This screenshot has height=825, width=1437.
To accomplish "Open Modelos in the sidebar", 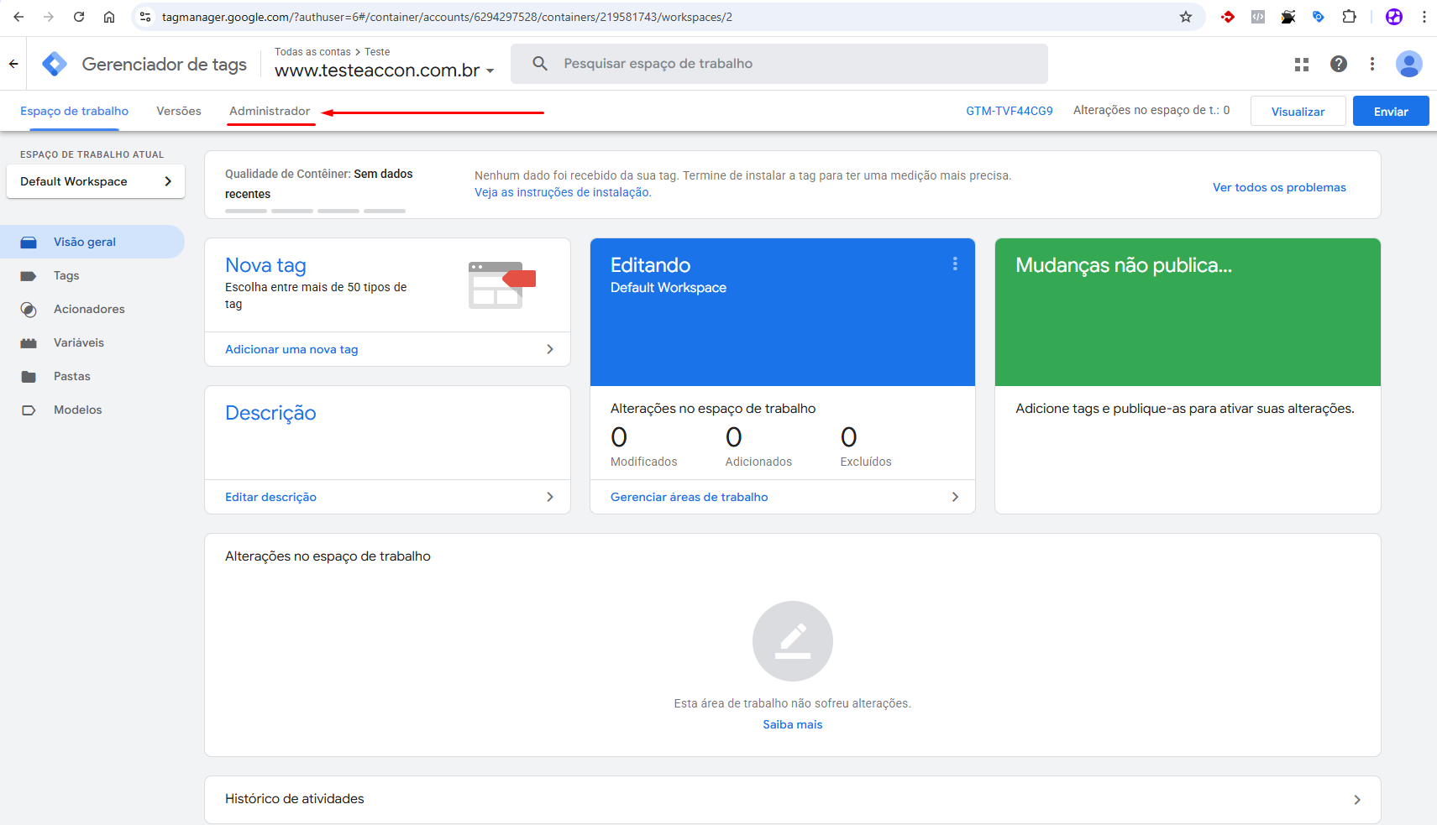I will (x=78, y=410).
